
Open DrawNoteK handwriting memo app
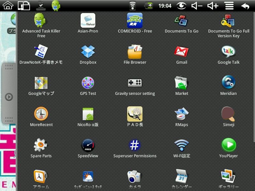[41, 54]
